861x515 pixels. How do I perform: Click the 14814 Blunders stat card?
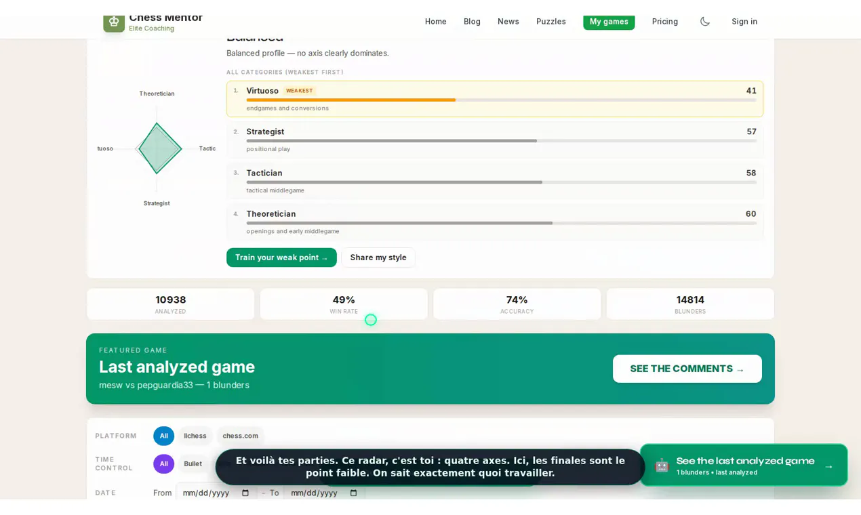click(690, 304)
